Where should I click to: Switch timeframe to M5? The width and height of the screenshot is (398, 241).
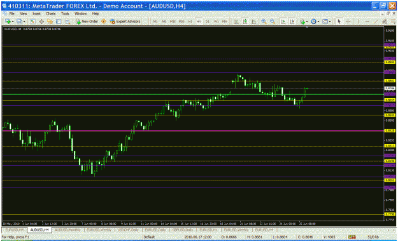164,22
